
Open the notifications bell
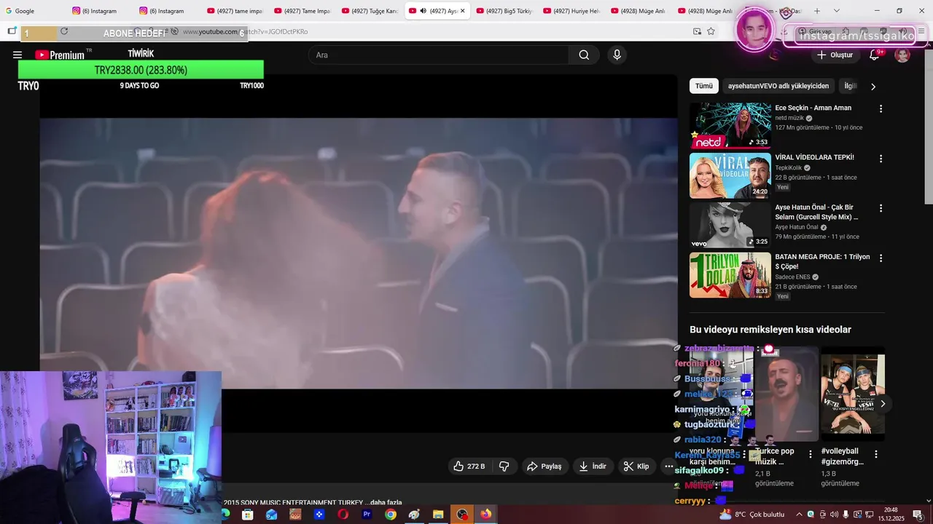[x=875, y=55]
